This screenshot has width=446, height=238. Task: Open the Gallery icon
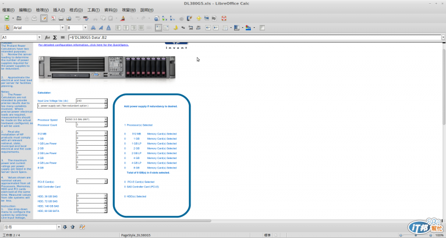206,18
